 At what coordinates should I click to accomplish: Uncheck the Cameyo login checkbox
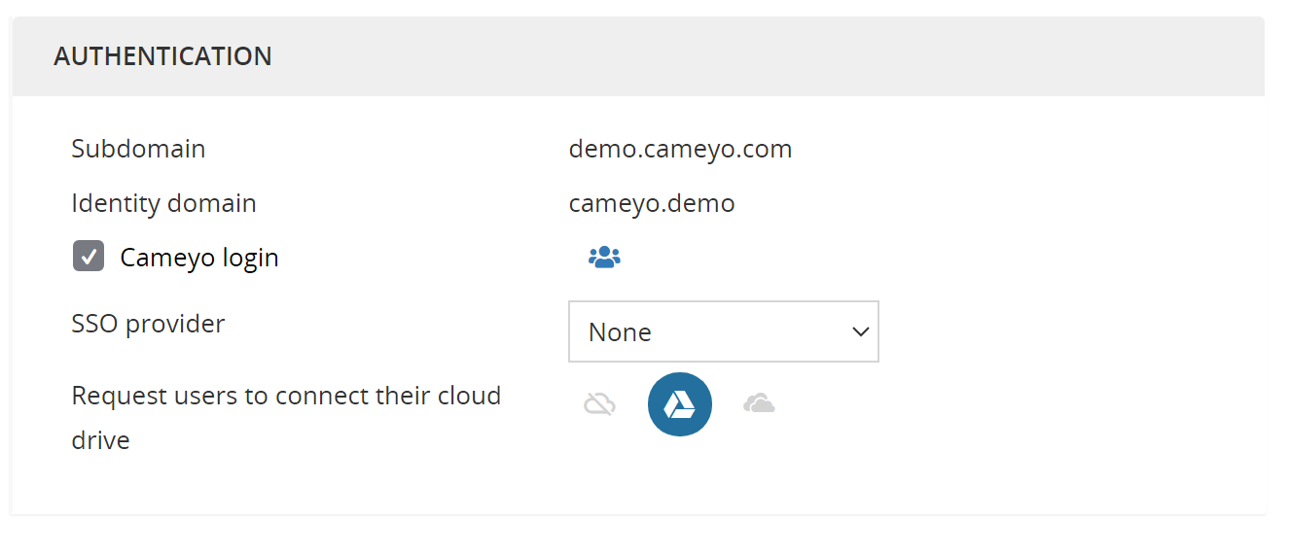pyautogui.click(x=89, y=257)
